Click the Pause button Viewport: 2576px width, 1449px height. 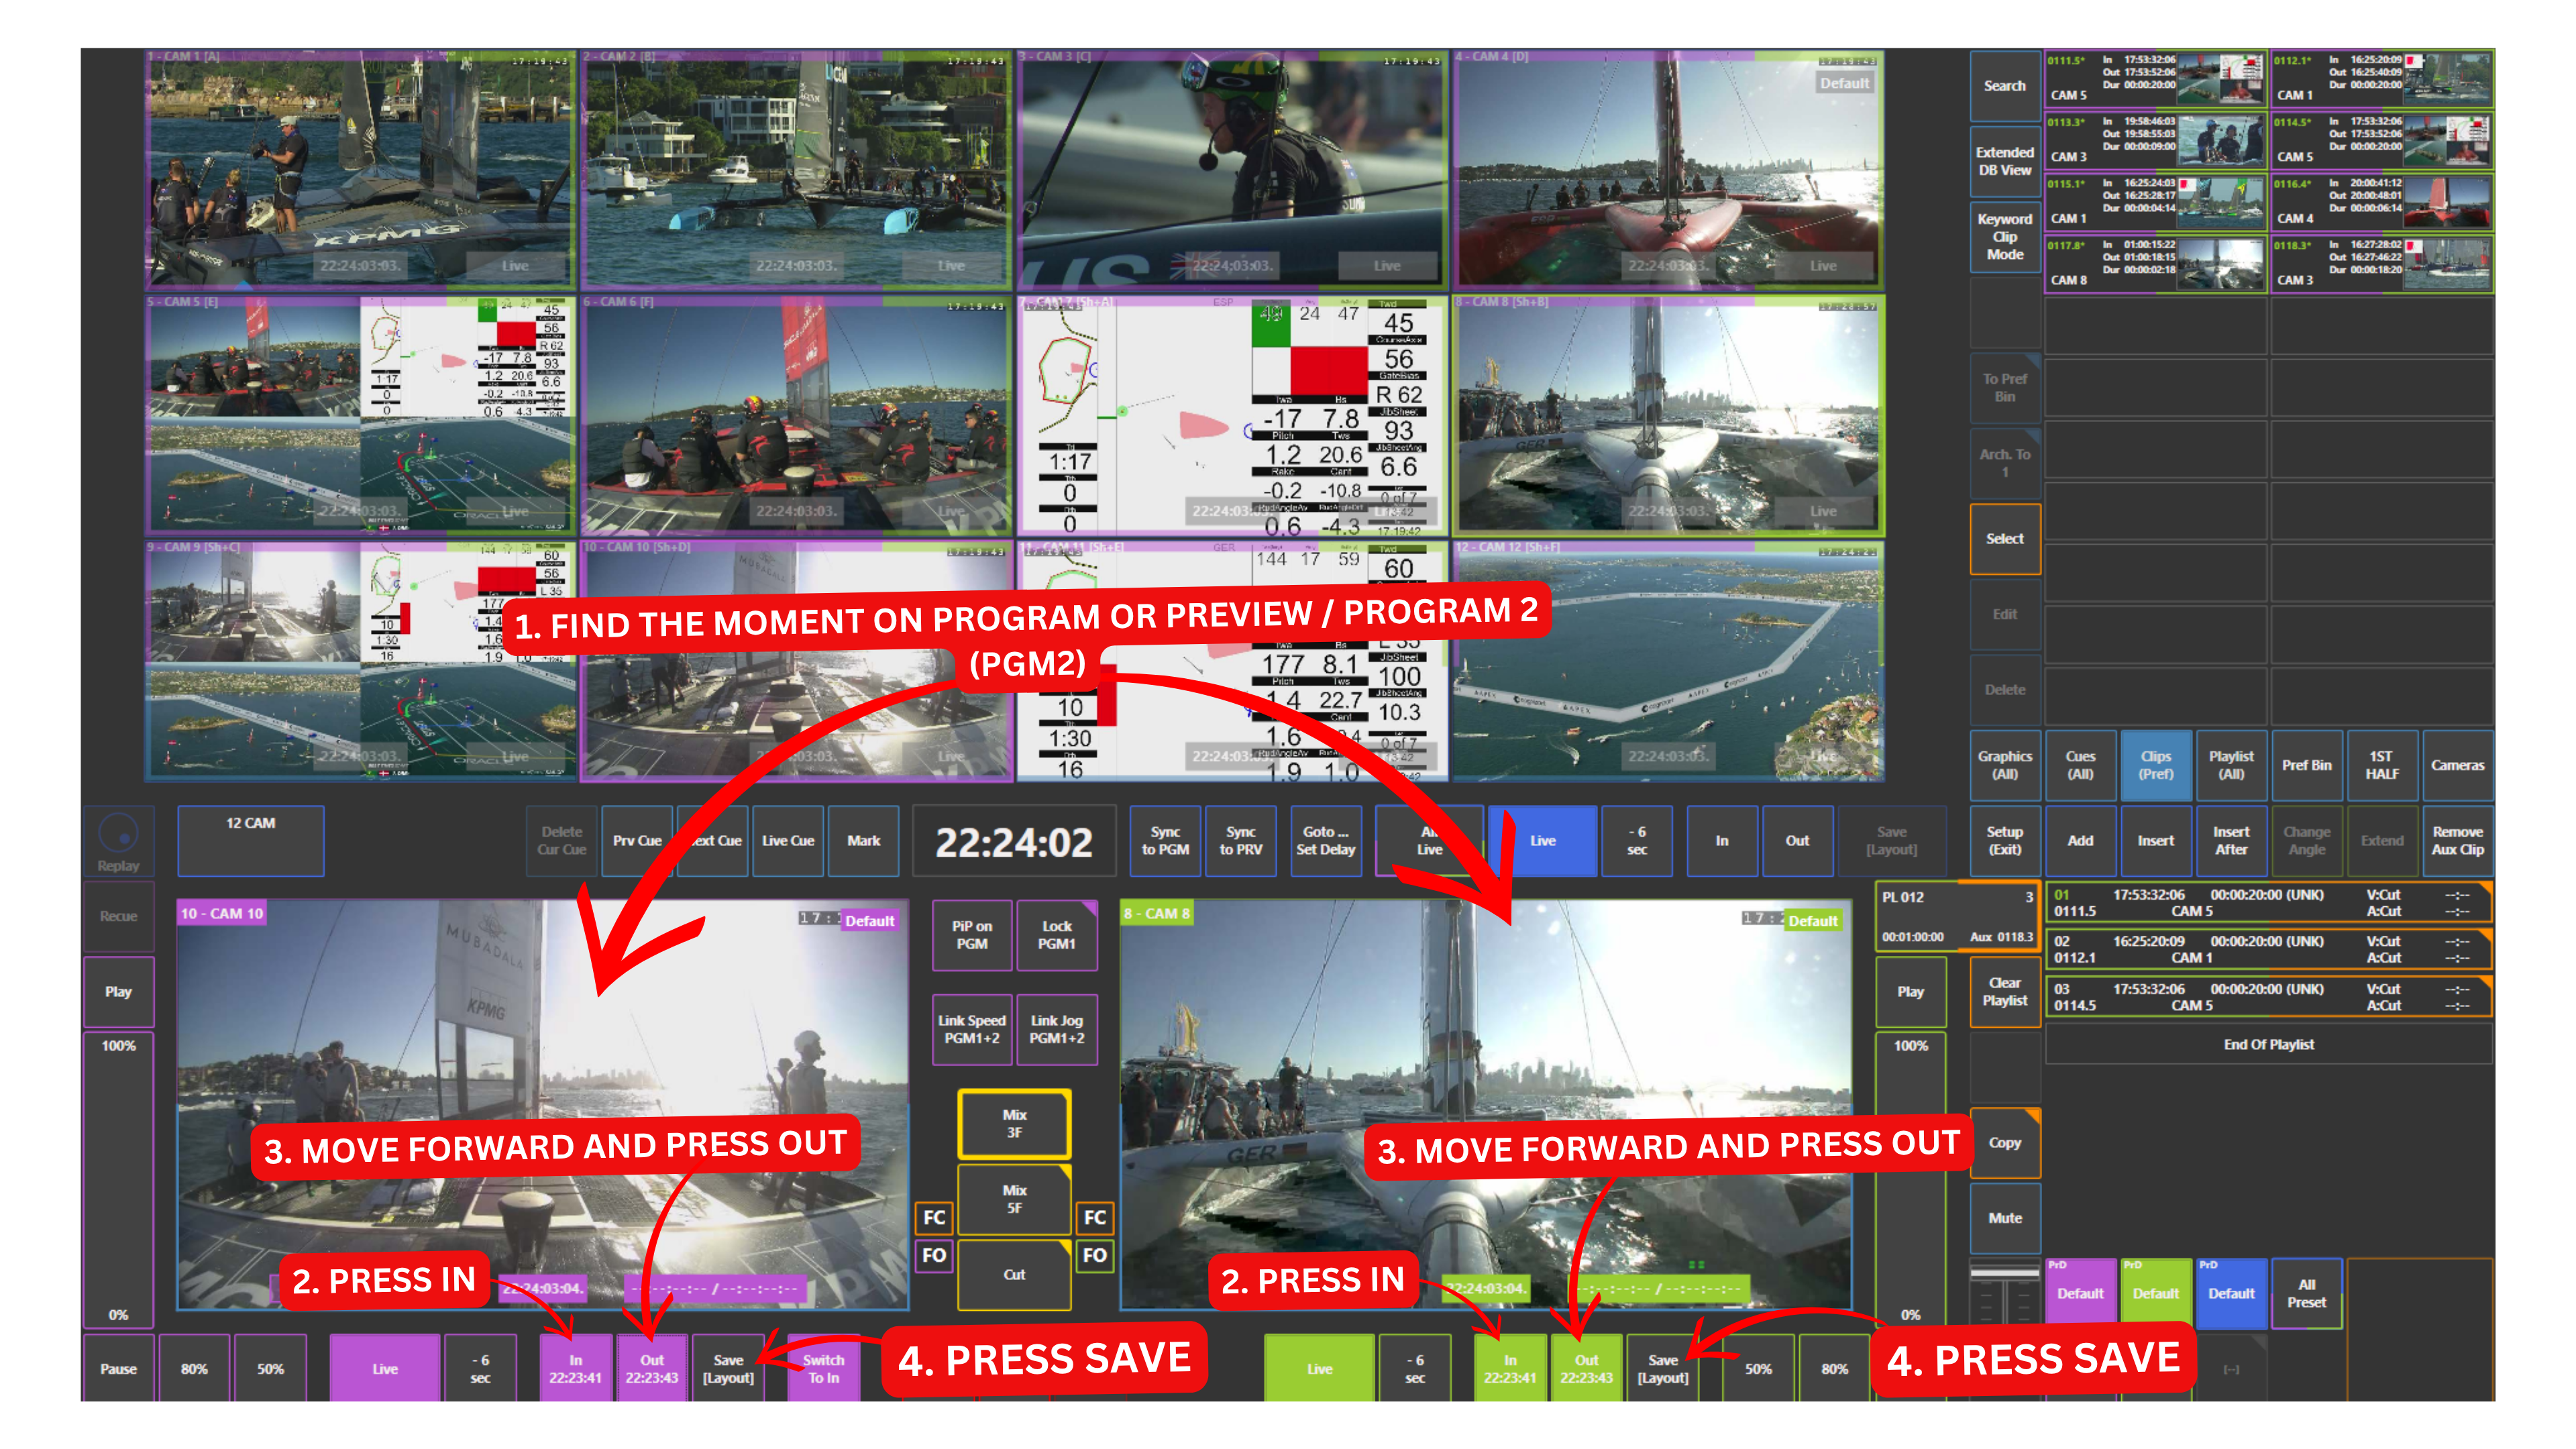pos(118,1368)
